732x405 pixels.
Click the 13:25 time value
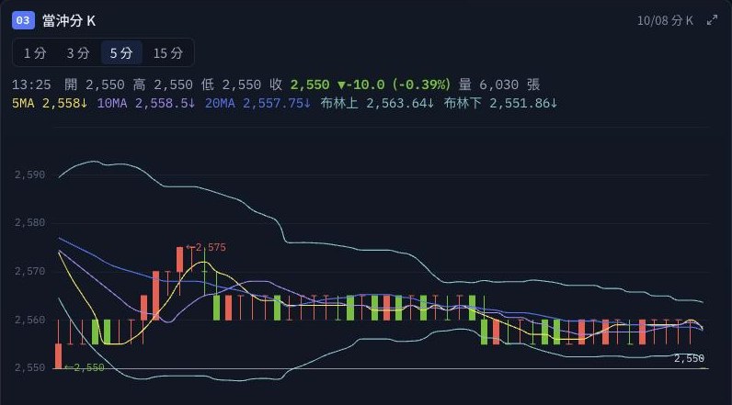pos(31,84)
